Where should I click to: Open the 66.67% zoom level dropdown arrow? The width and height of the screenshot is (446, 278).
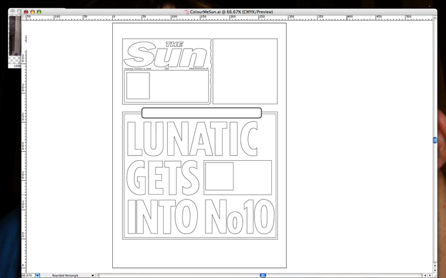click(x=37, y=275)
